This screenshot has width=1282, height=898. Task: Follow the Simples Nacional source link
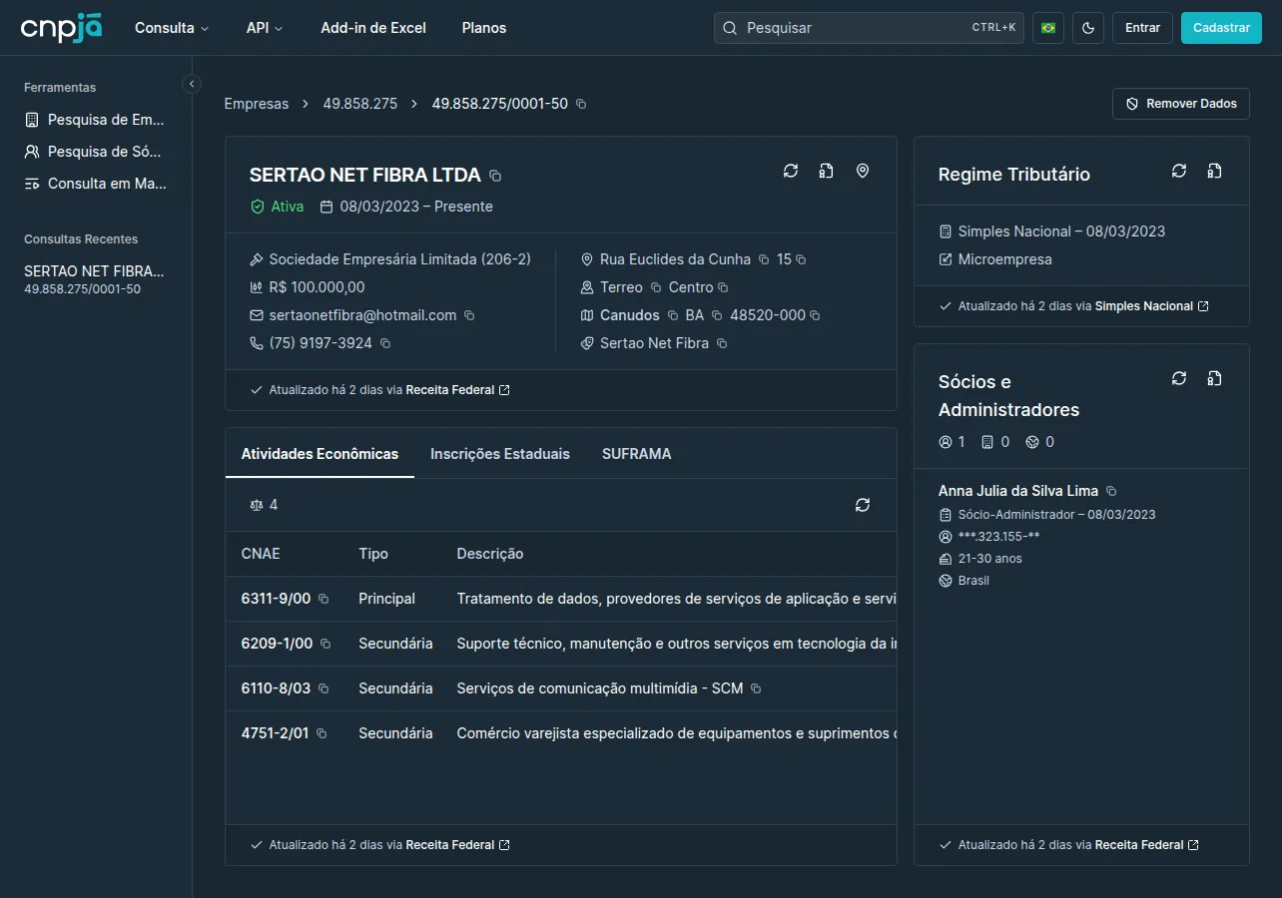tap(1151, 306)
